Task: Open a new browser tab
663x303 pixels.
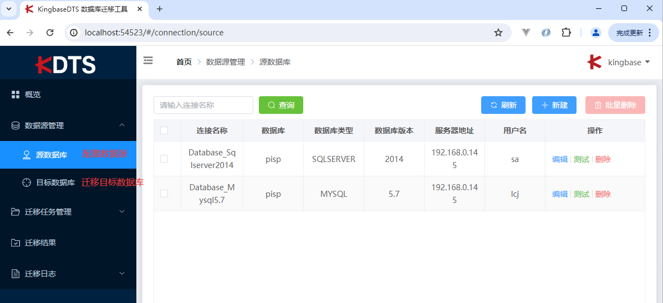Action: coord(160,9)
